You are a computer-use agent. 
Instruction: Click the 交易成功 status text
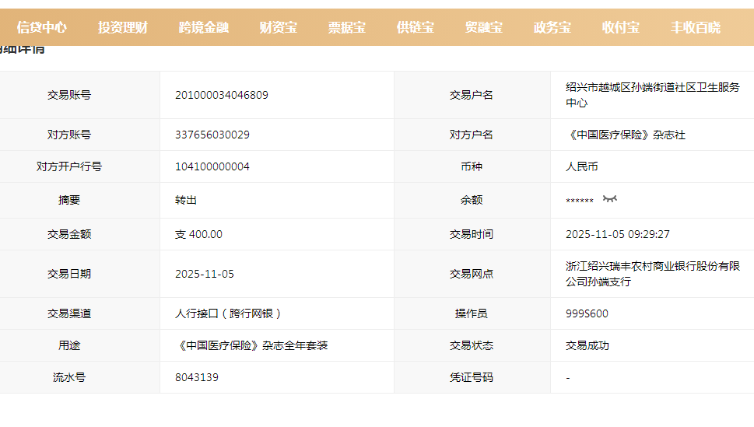point(587,345)
